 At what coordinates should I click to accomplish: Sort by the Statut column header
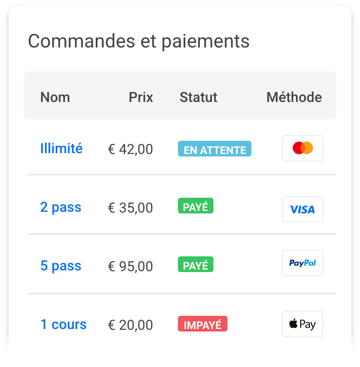[x=199, y=97]
